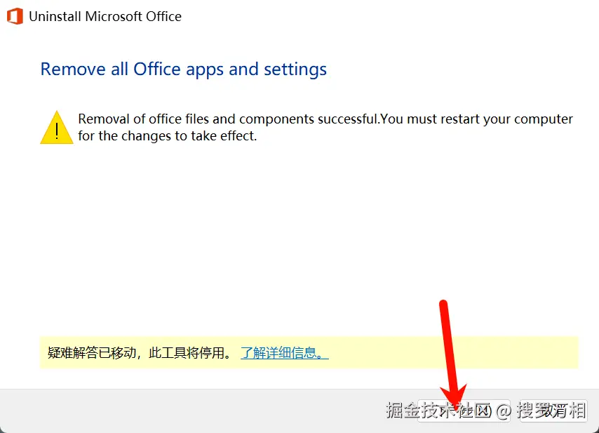Click the yellow warning triangle icon

coord(57,128)
